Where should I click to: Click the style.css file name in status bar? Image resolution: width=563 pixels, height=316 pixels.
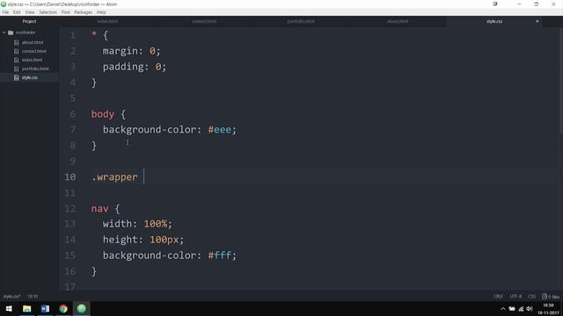click(11, 297)
